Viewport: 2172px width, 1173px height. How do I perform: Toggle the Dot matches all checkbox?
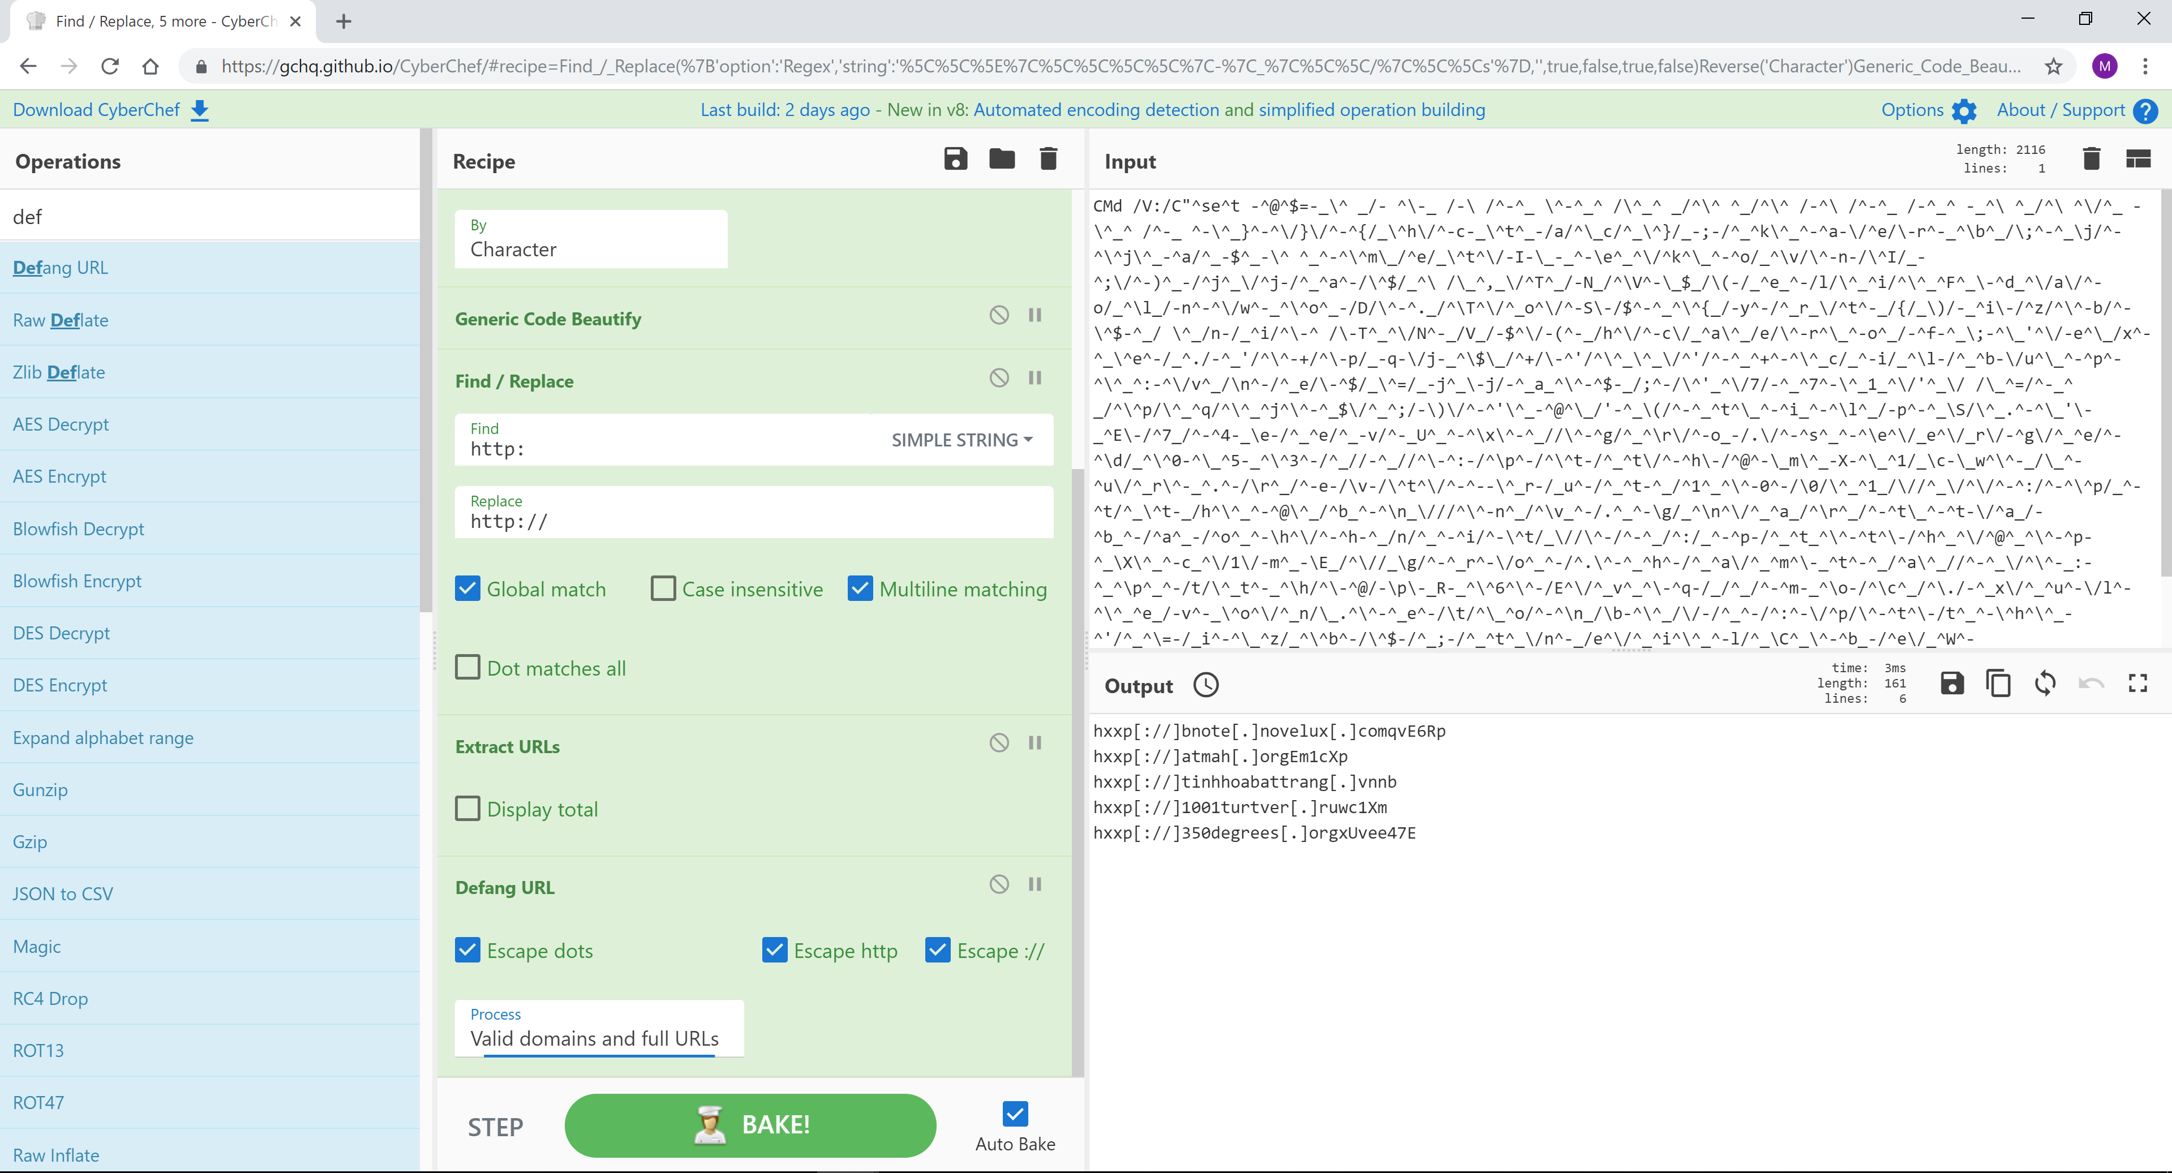468,667
